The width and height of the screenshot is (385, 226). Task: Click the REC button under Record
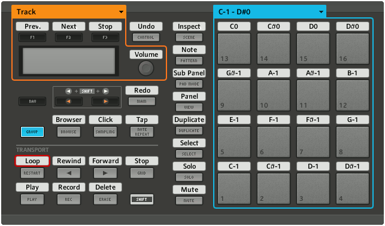click(69, 199)
